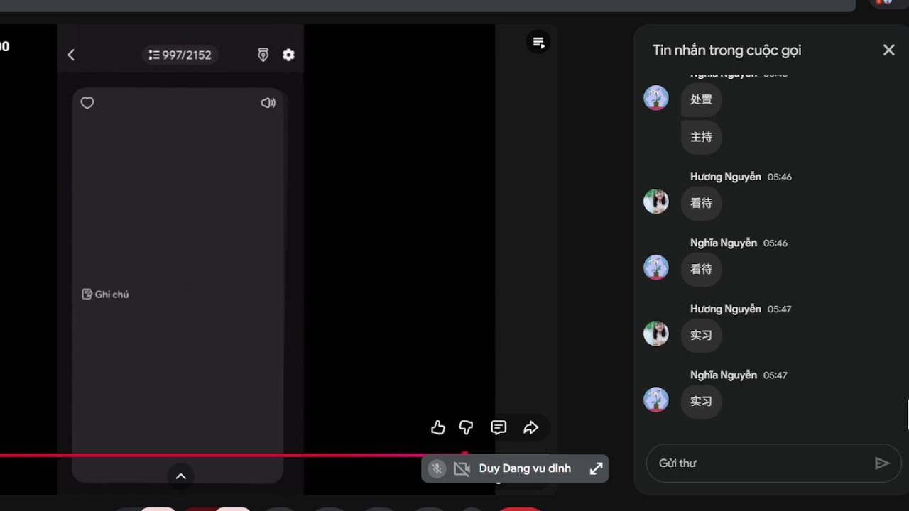Image resolution: width=909 pixels, height=511 pixels.
Task: Click Nghĩa Nguyễn's 看待 message
Action: [x=701, y=269]
